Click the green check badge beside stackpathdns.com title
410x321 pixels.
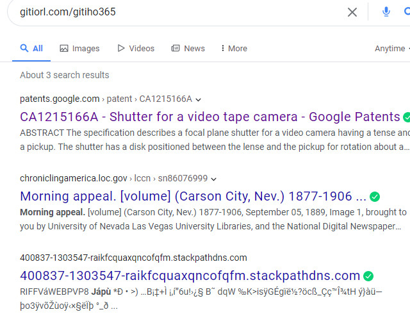click(368, 276)
